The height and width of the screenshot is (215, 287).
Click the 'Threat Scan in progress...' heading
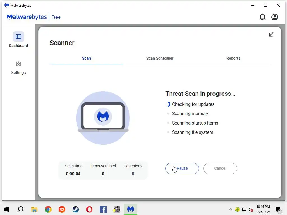pos(200,94)
